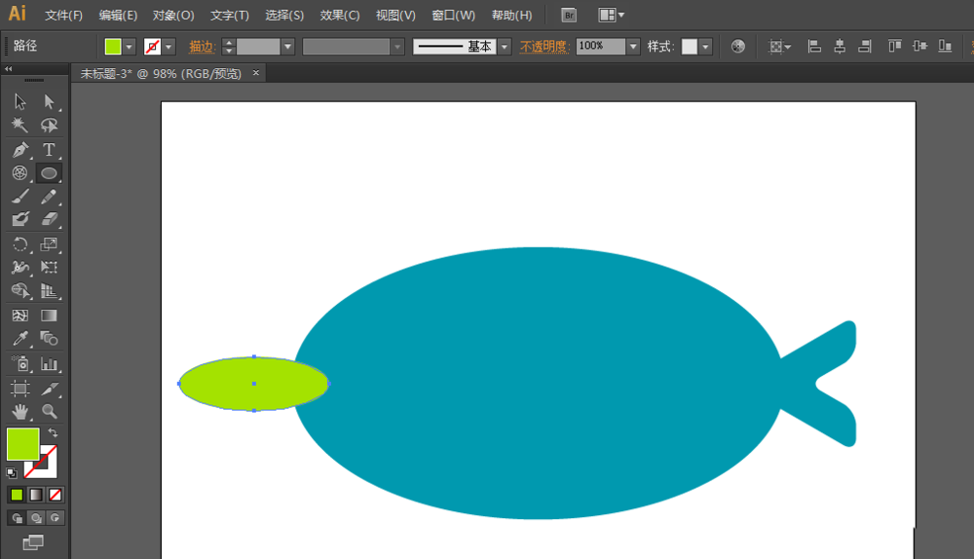Expand the opacity 100% dropdown
The image size is (974, 559).
point(633,47)
